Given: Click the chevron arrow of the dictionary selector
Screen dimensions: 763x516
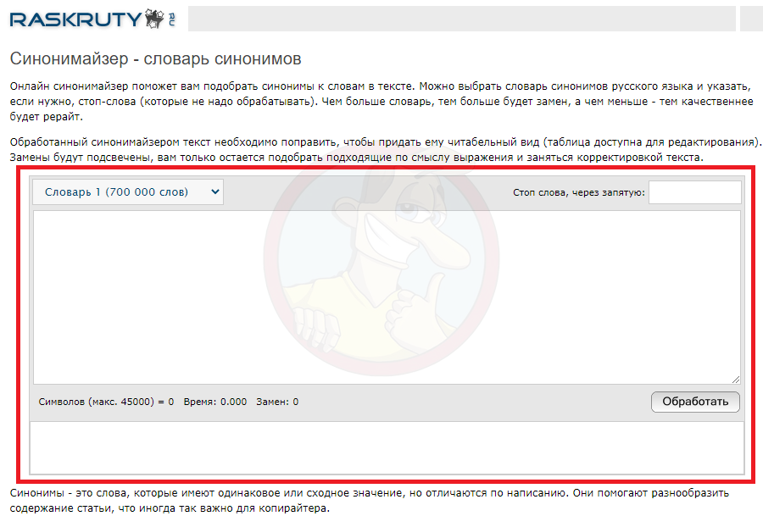Looking at the screenshot, I should pyautogui.click(x=215, y=191).
